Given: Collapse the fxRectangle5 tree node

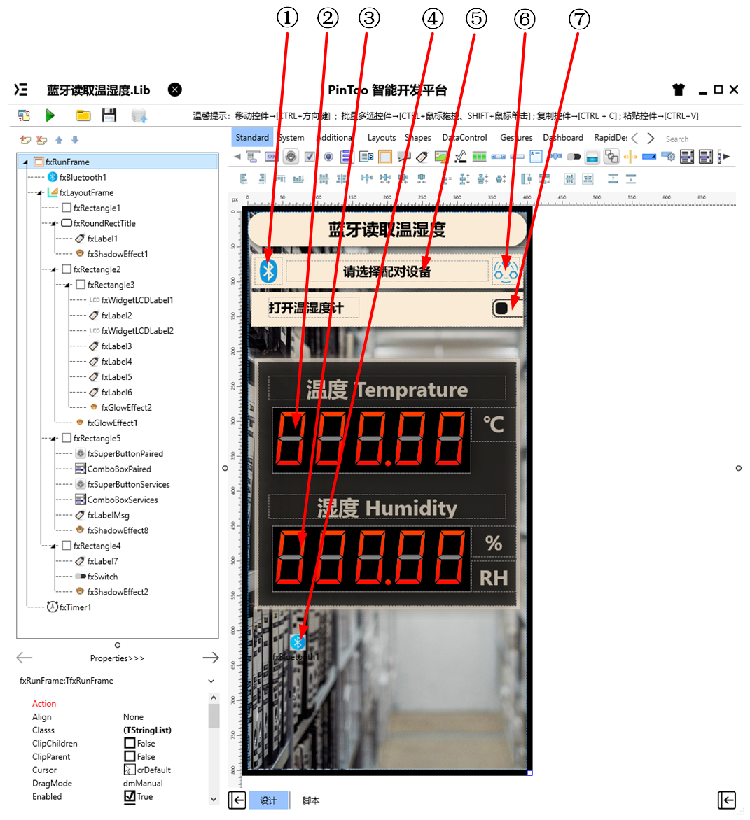Looking at the screenshot, I should (x=53, y=439).
